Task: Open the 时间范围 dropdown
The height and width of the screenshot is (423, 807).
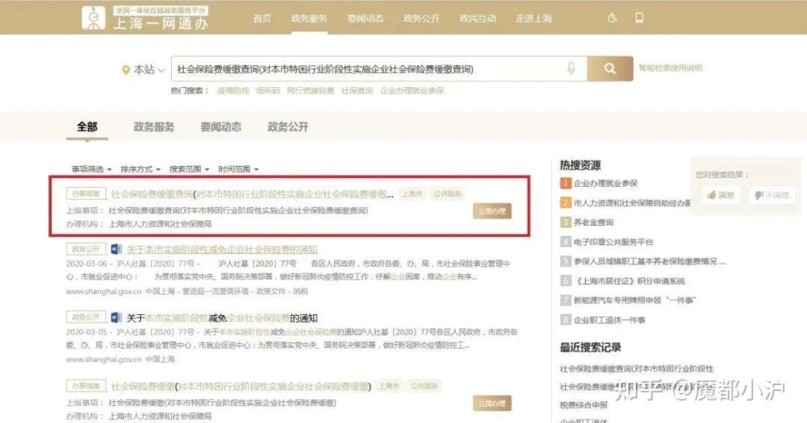Action: click(238, 169)
